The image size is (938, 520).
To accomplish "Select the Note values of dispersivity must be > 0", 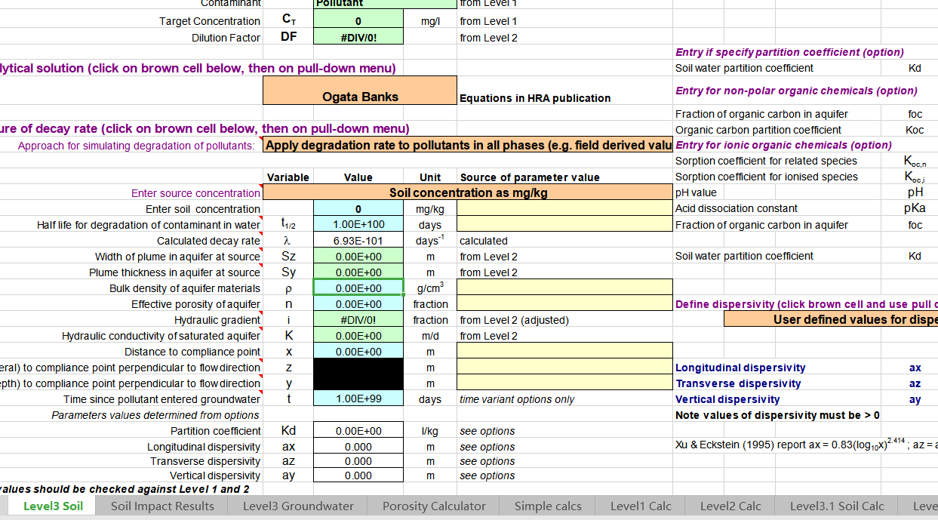I will pos(777,415).
